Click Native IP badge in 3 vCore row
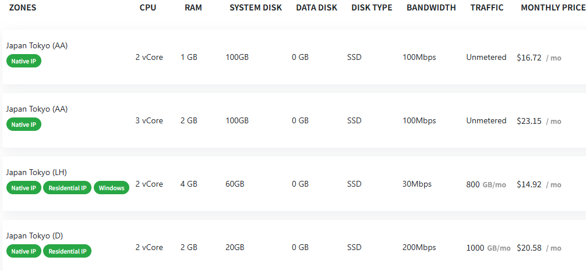The width and height of the screenshot is (586, 271). 24,124
